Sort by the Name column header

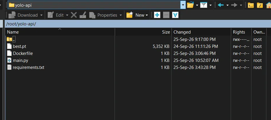pyautogui.click(x=60, y=32)
